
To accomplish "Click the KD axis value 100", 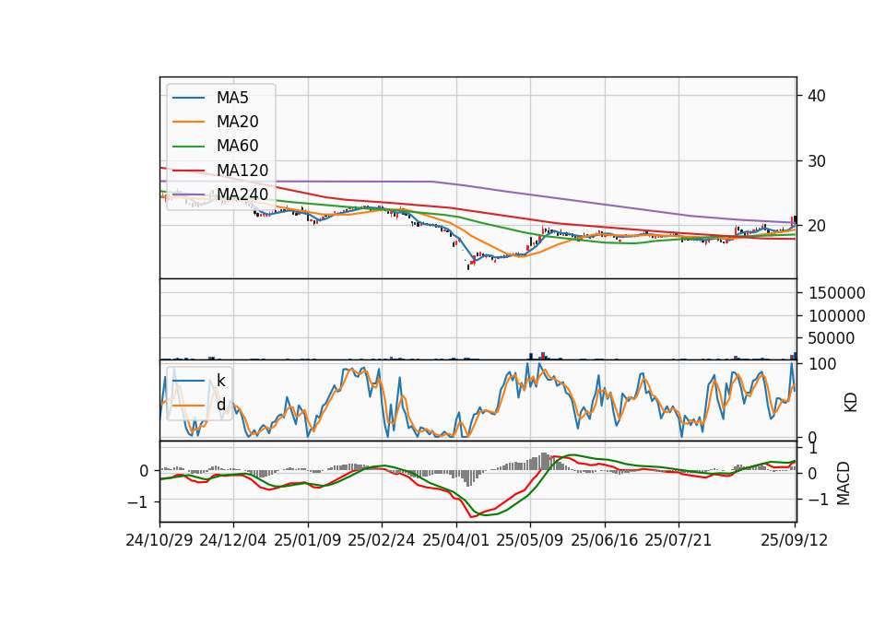I will (822, 365).
